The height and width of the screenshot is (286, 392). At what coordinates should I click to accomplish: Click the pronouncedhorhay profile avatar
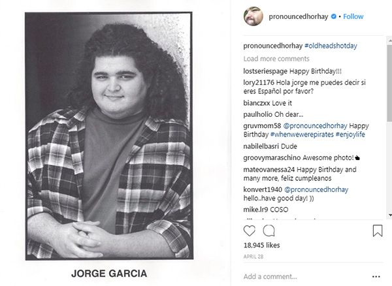click(x=253, y=16)
